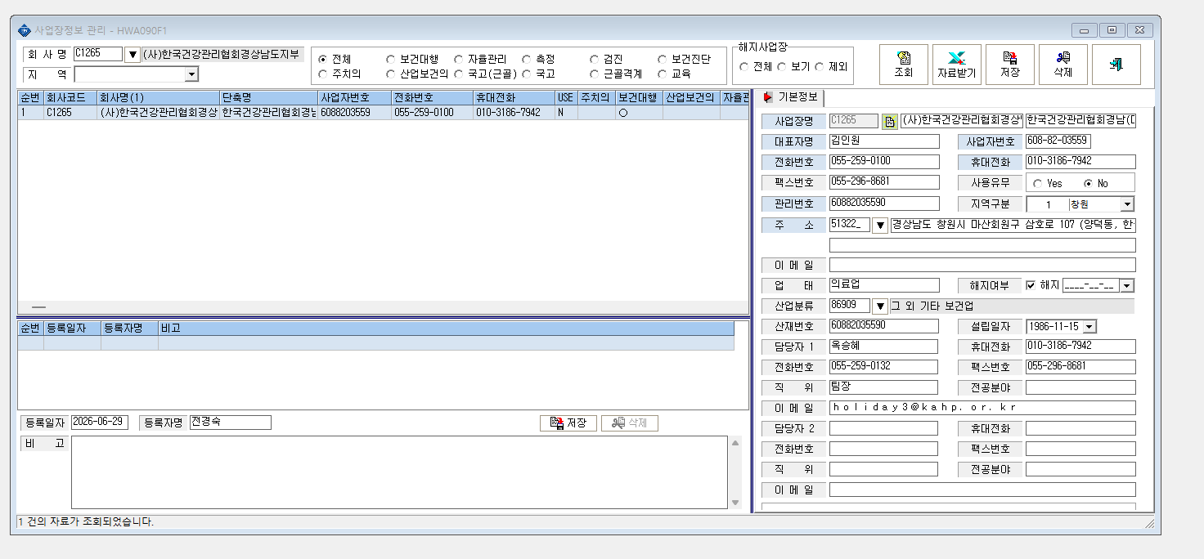The image size is (1204, 559).
Task: Click the down arrow of memo scrollbar
Action: 735,503
